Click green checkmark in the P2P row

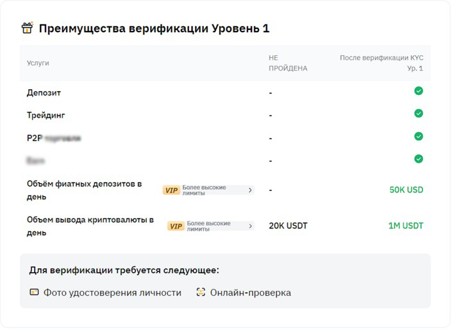(x=419, y=136)
